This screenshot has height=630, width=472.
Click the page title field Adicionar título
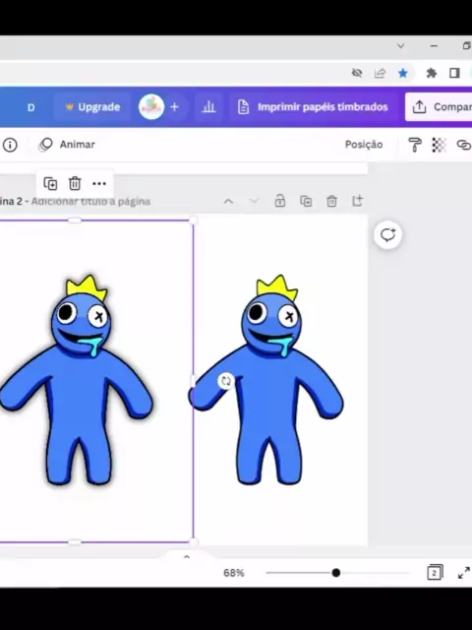tap(90, 201)
